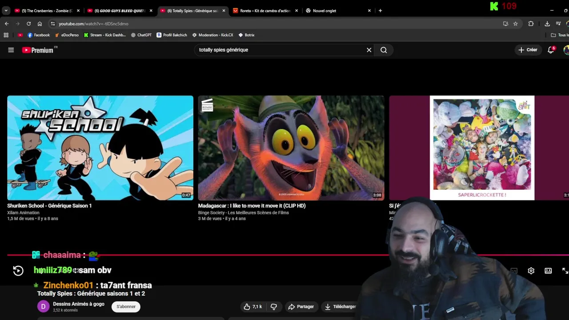This screenshot has width=569, height=320.
Task: Open YouTube bookmark icon in bookmarks bar
Action: (20, 35)
